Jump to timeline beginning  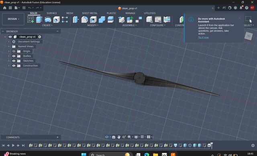click(x=3, y=145)
